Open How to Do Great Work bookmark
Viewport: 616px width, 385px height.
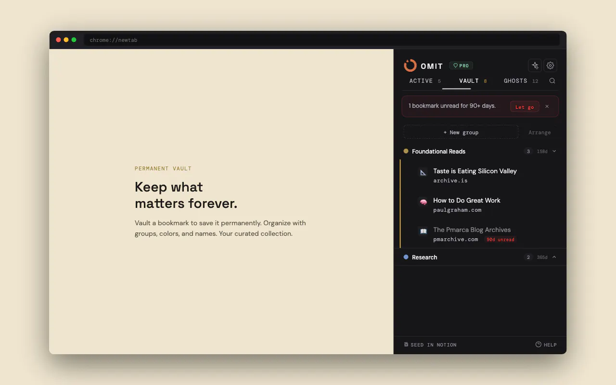pos(467,200)
